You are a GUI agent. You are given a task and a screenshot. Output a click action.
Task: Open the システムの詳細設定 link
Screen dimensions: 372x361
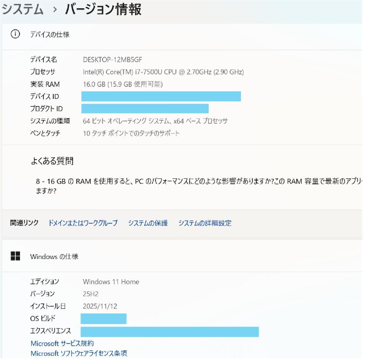click(205, 223)
